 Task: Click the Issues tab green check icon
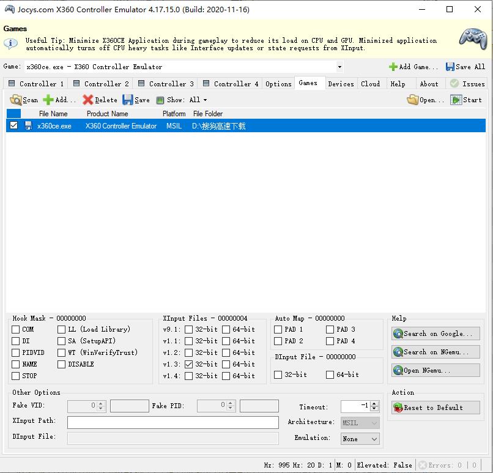454,83
